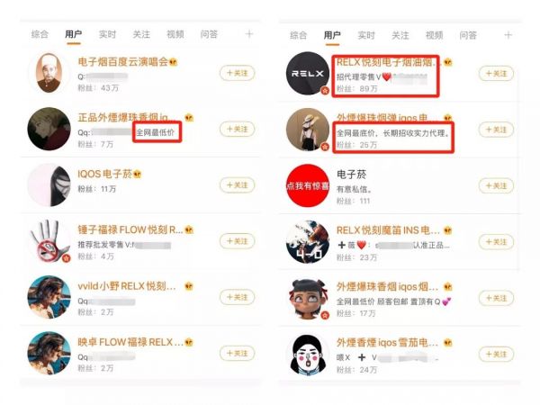Follow 映卓FLOW福禄RELX account
Screen dimensions: 540x405
(238, 354)
